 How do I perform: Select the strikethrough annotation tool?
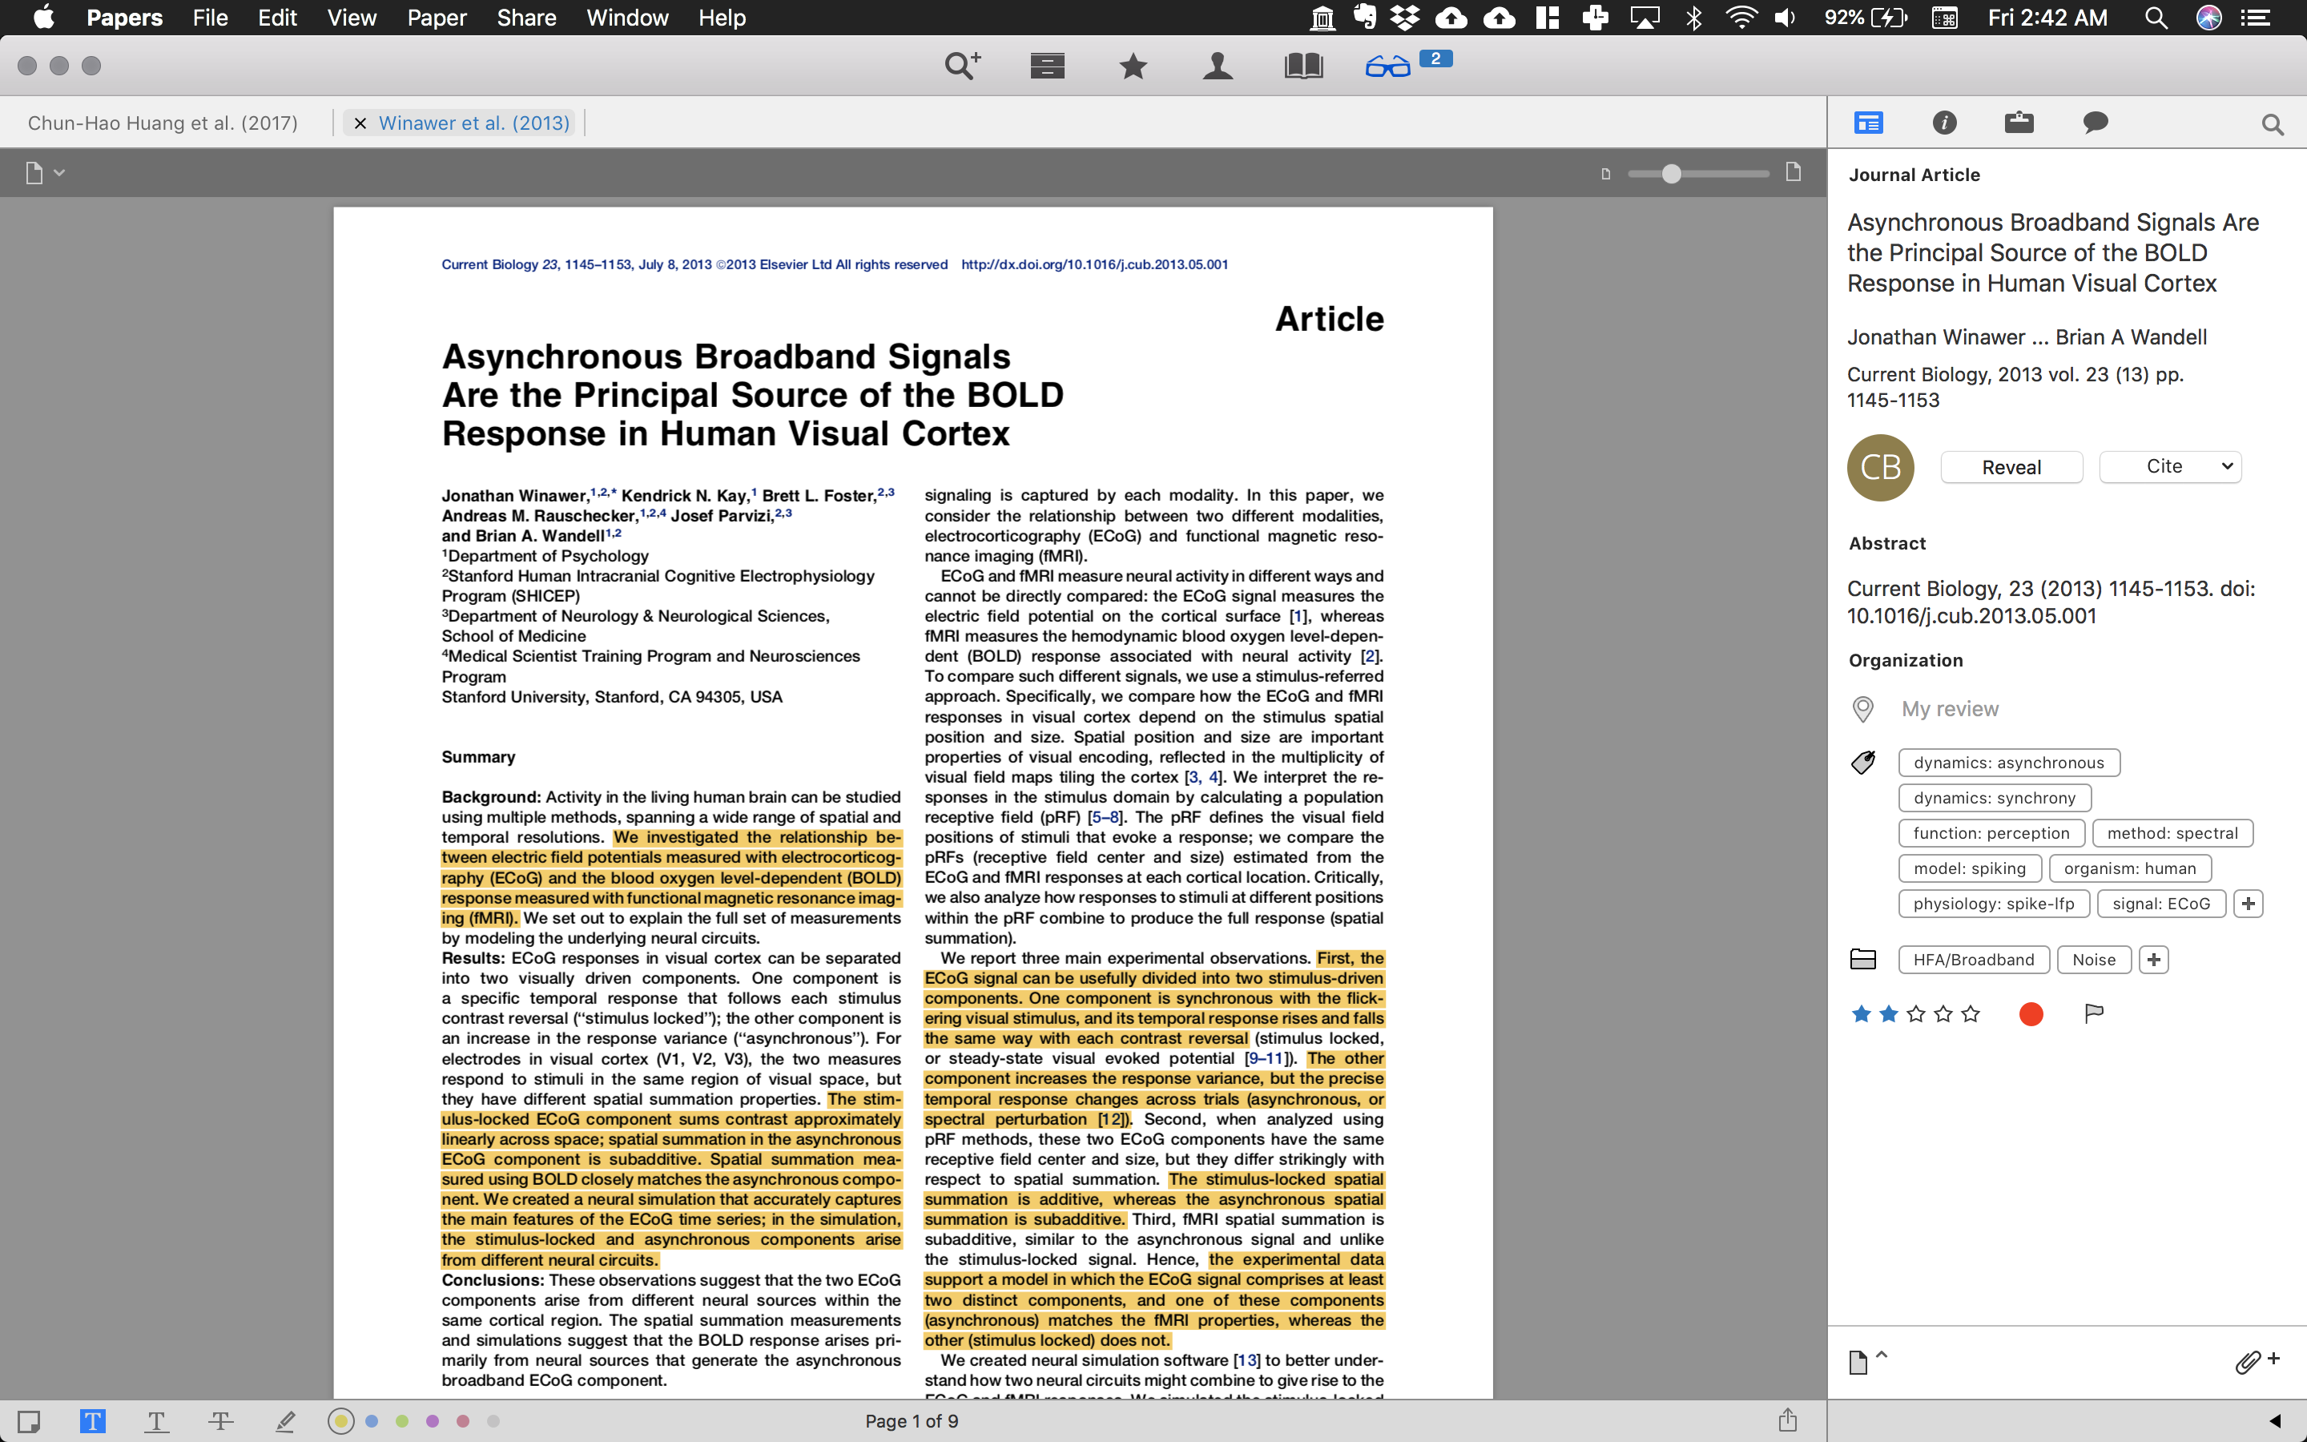pyautogui.click(x=220, y=1421)
